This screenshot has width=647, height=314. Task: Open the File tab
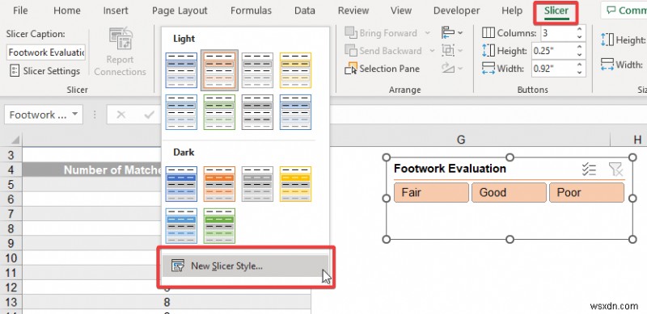click(20, 10)
